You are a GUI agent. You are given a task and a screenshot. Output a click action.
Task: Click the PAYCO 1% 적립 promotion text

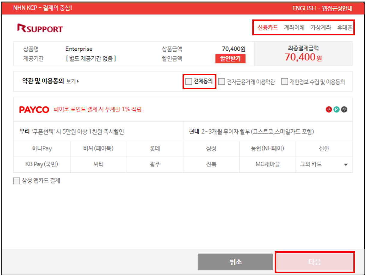tap(97, 109)
